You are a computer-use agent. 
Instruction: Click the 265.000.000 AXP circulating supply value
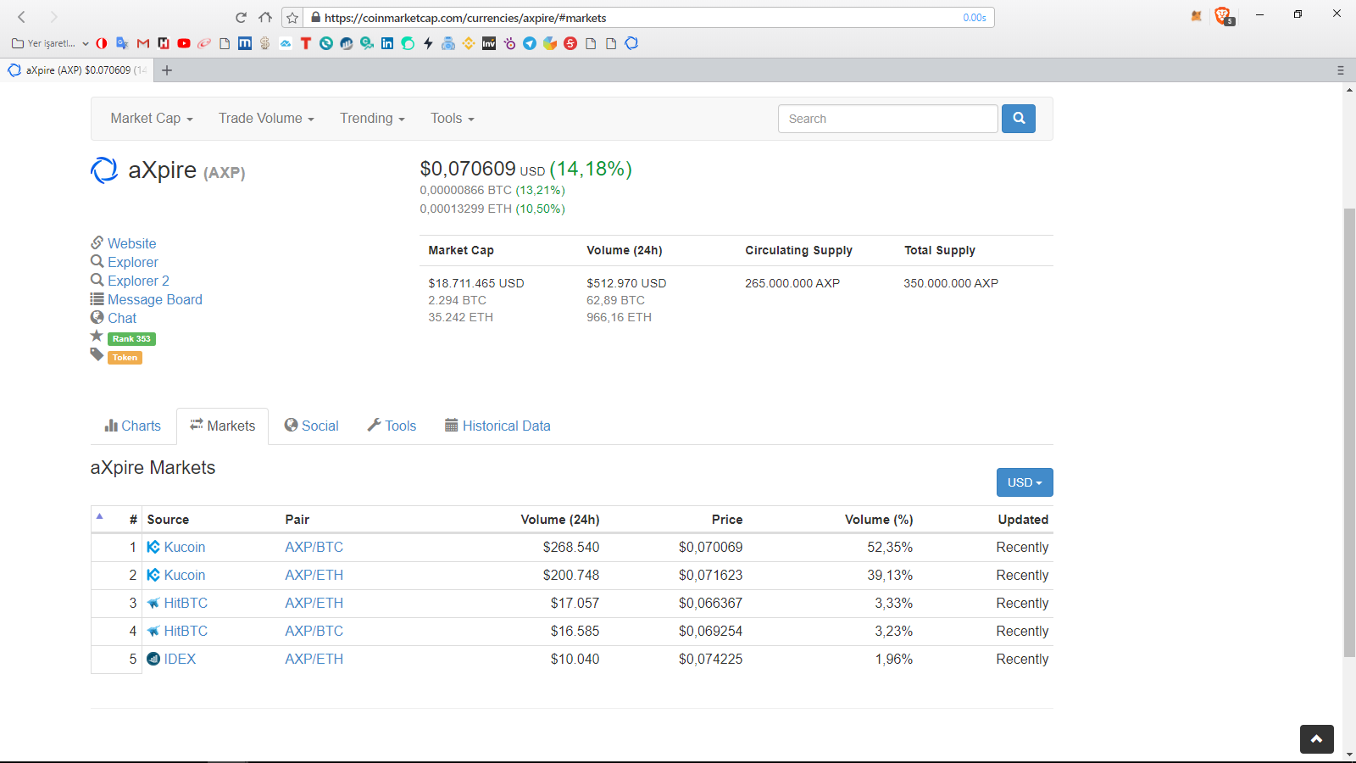point(792,283)
